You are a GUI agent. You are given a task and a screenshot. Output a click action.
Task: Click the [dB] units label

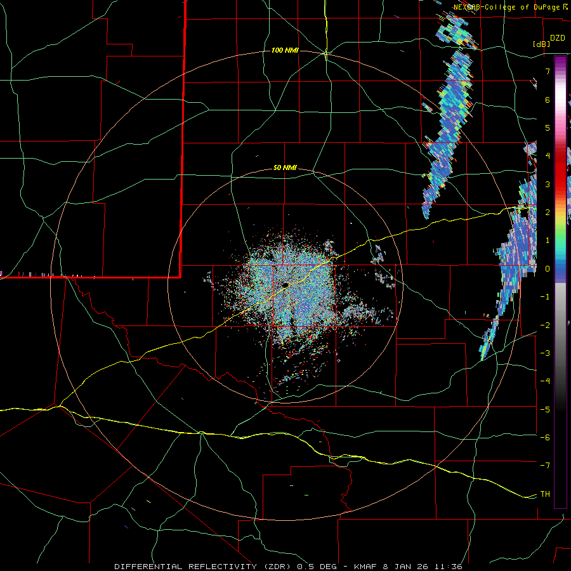[x=542, y=44]
